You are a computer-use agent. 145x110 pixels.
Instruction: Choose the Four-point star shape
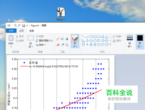[x=87, y=44]
